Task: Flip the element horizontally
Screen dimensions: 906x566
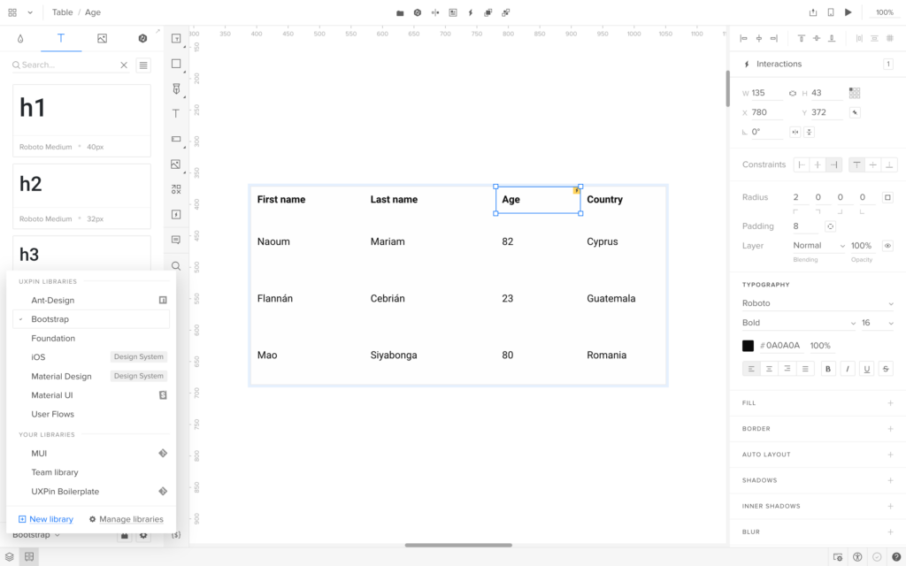Action: click(795, 133)
